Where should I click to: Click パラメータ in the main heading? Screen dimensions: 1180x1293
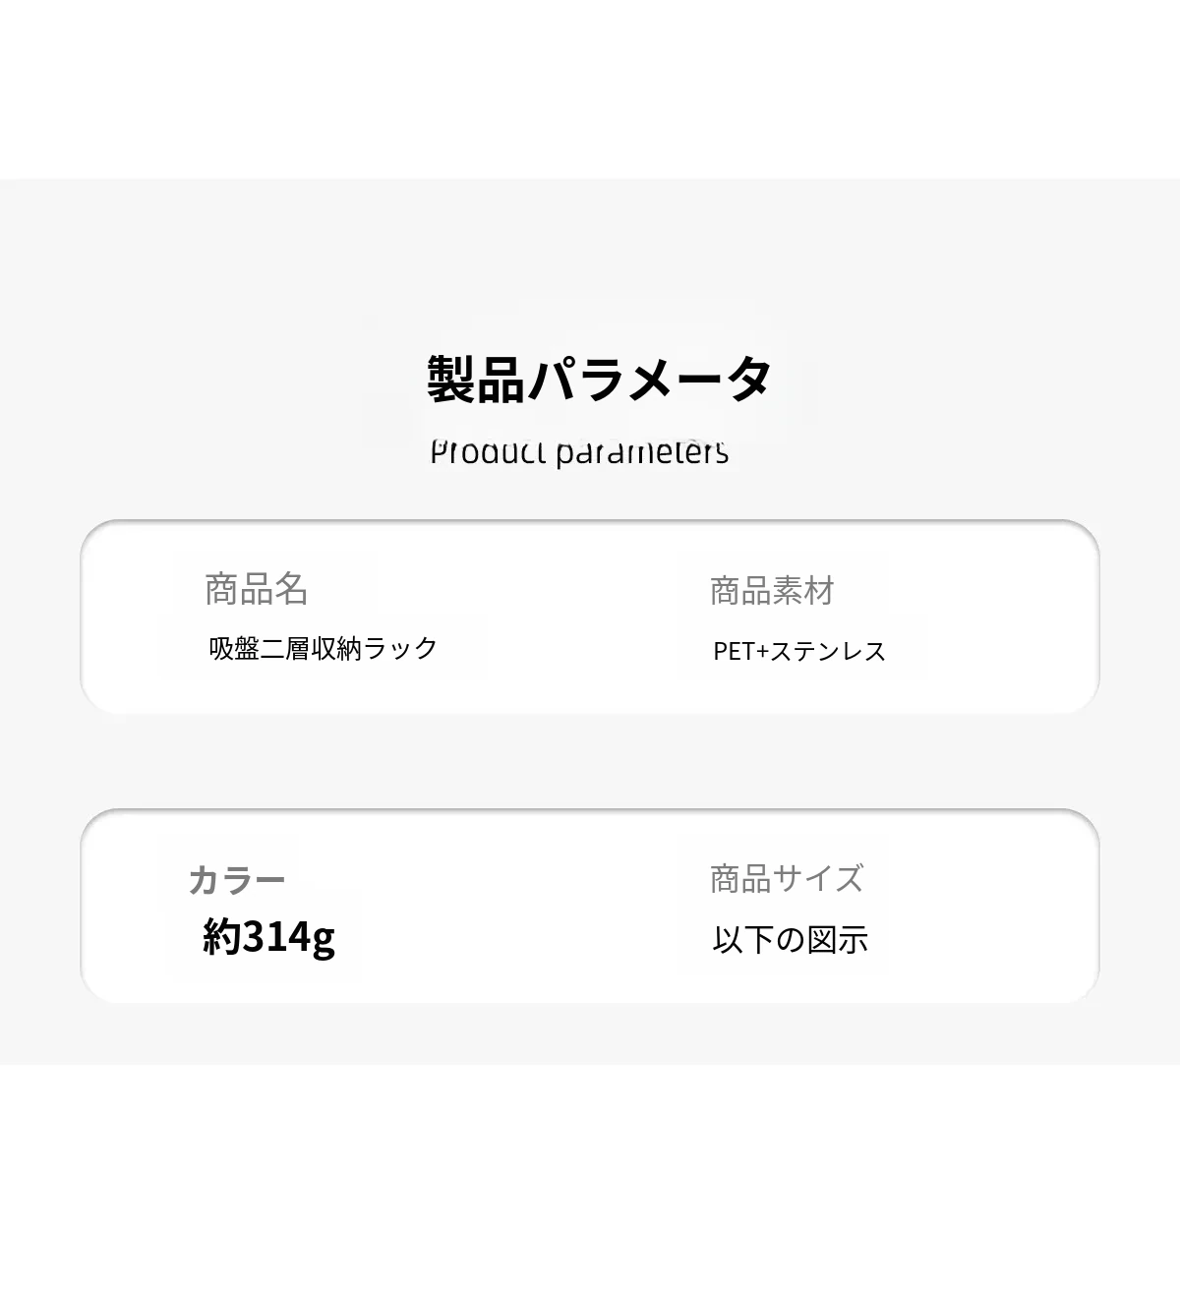(x=650, y=380)
